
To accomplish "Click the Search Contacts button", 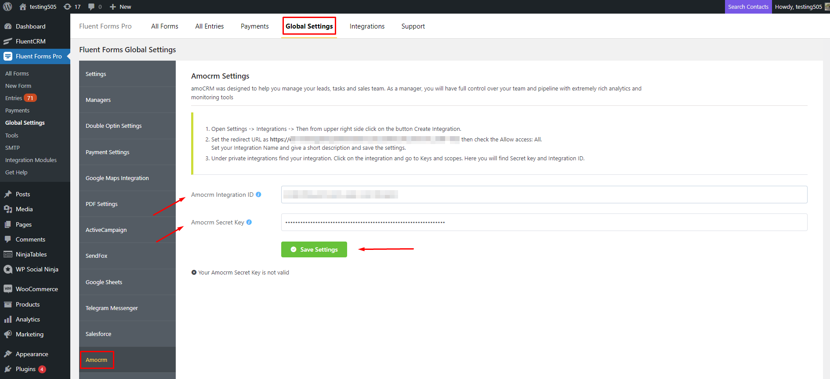I will [748, 7].
